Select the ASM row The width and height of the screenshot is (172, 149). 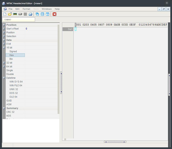click(32, 104)
